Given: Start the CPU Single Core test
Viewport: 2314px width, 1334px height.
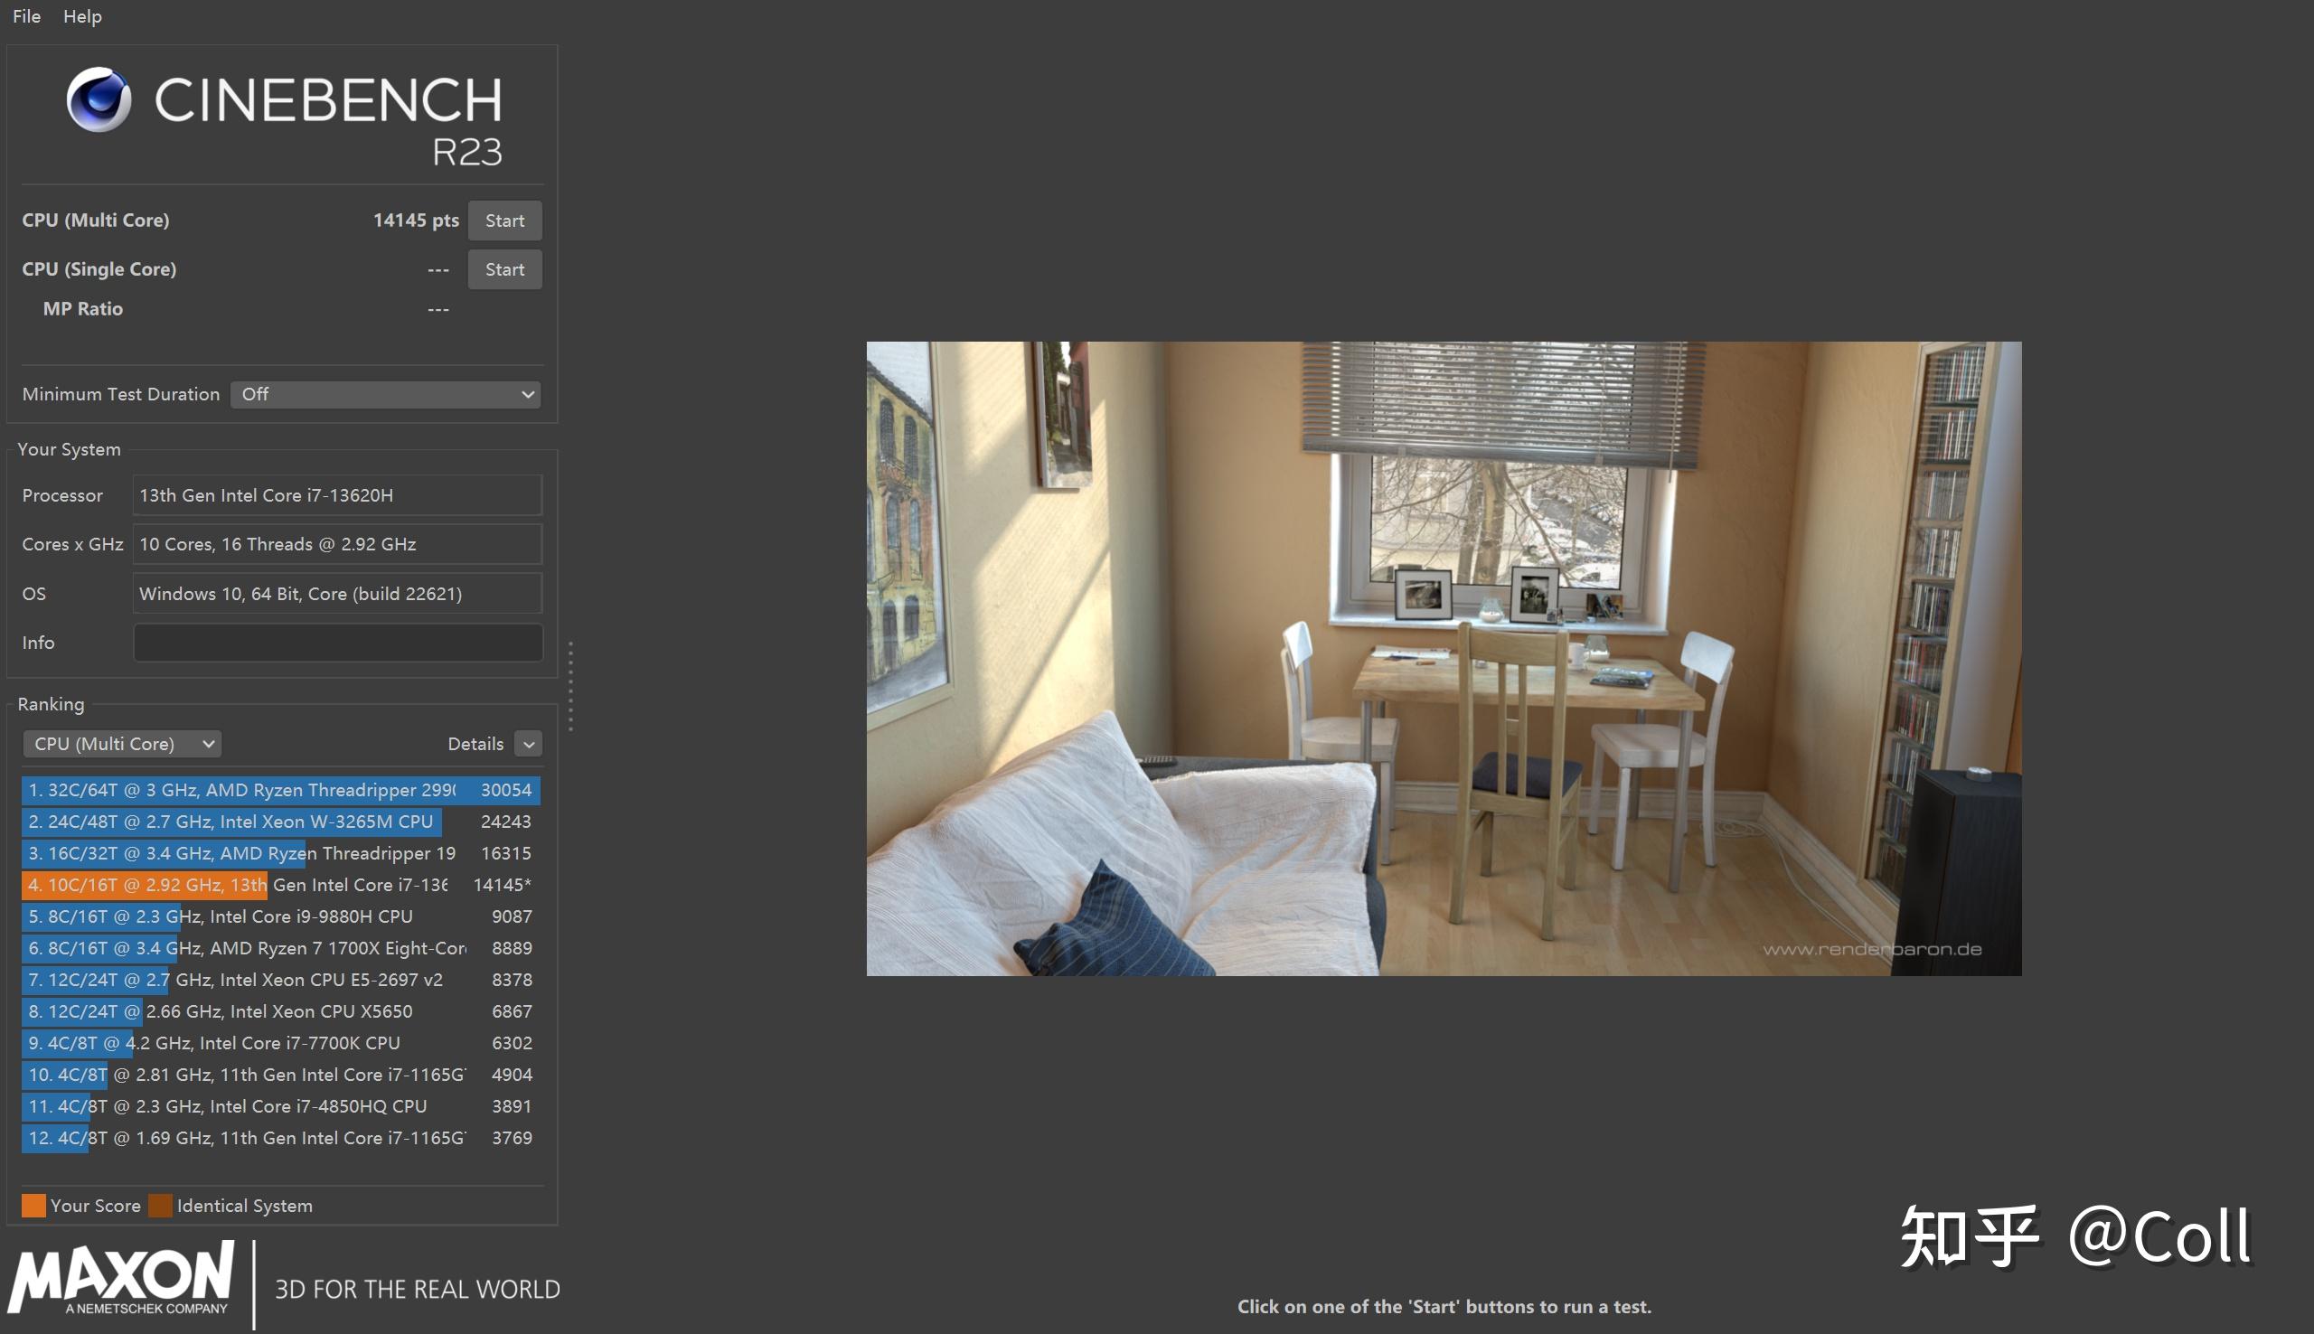Looking at the screenshot, I should click(x=504, y=269).
